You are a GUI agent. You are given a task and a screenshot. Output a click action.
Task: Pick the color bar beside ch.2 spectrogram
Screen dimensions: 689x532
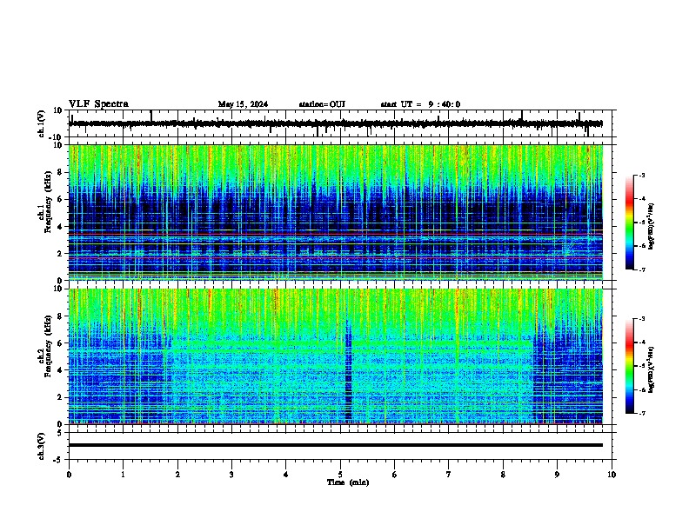point(629,366)
